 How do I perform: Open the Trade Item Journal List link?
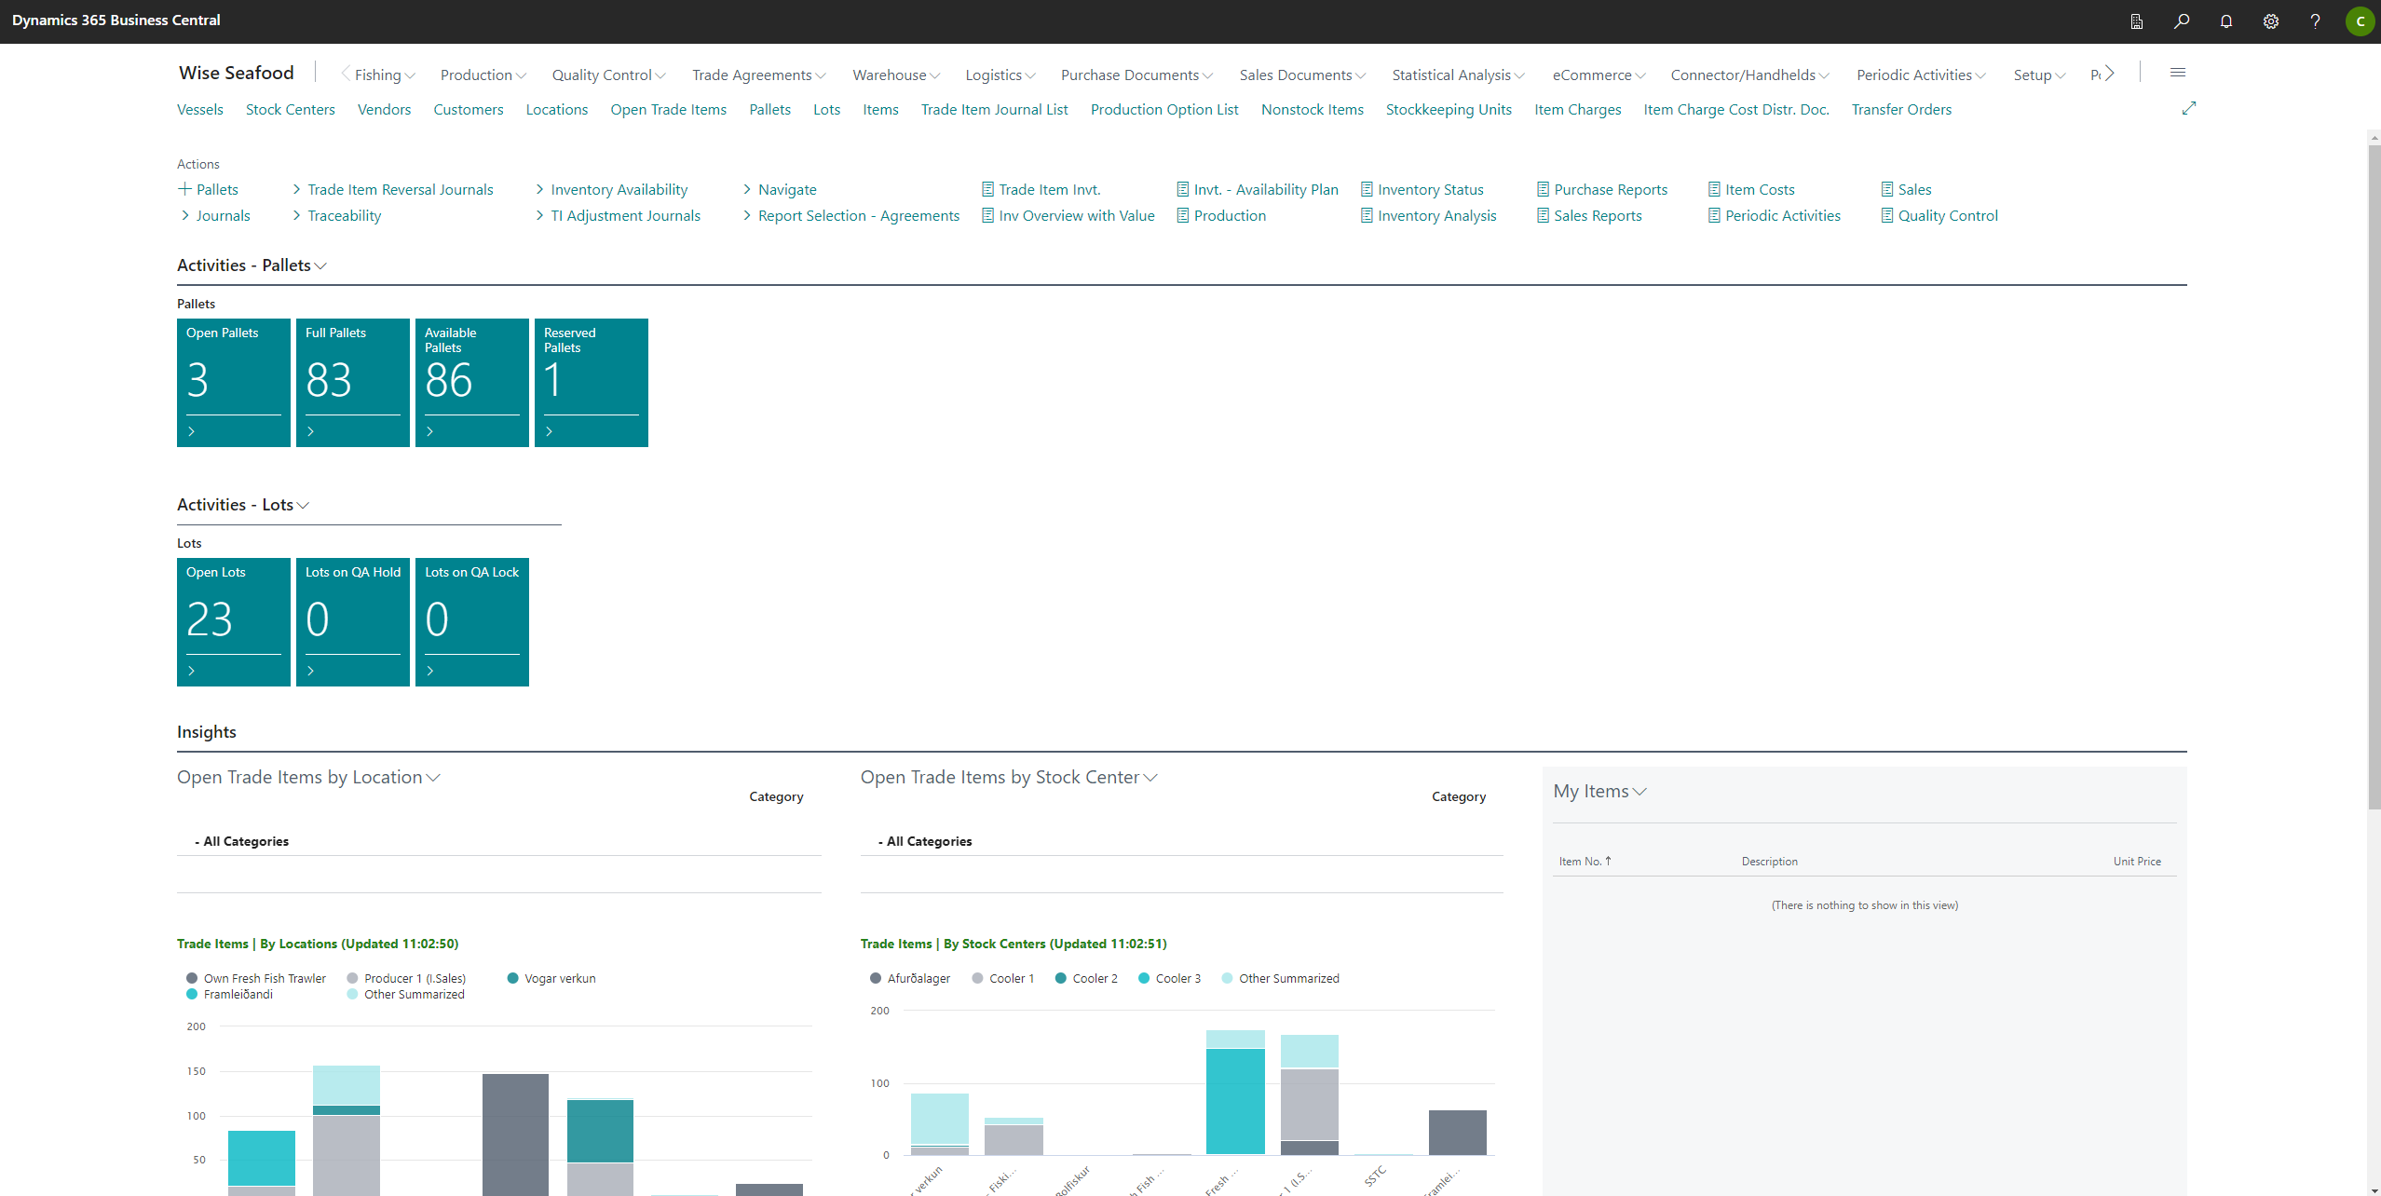pyautogui.click(x=995, y=109)
